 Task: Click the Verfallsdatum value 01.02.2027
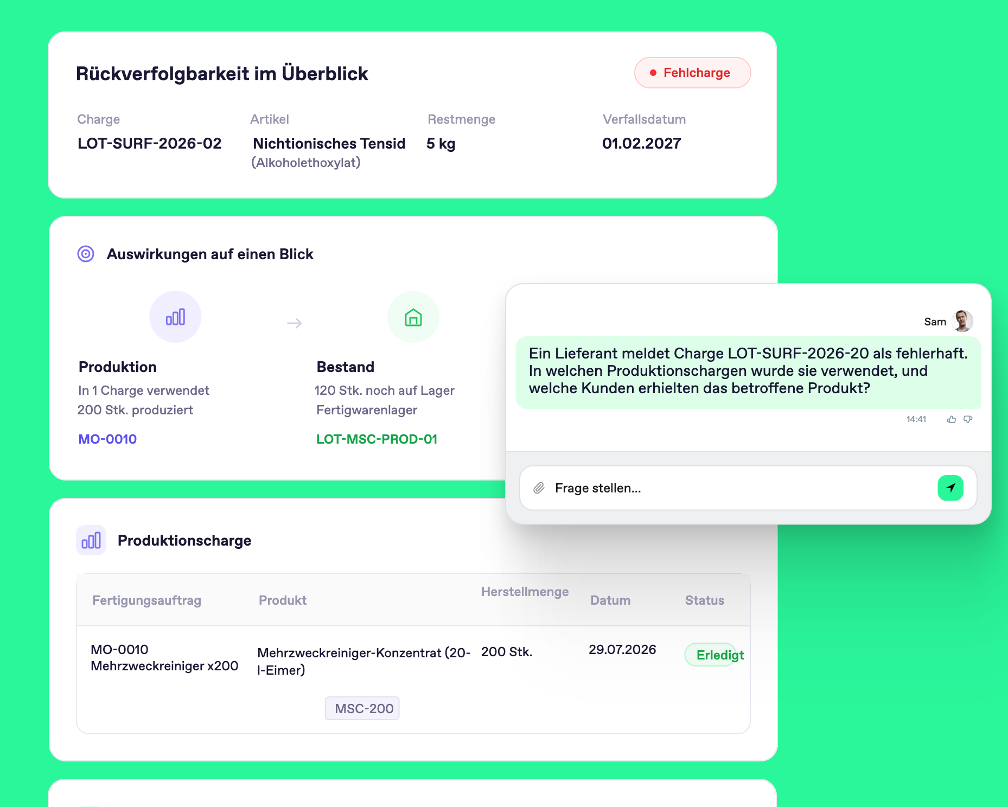641,143
